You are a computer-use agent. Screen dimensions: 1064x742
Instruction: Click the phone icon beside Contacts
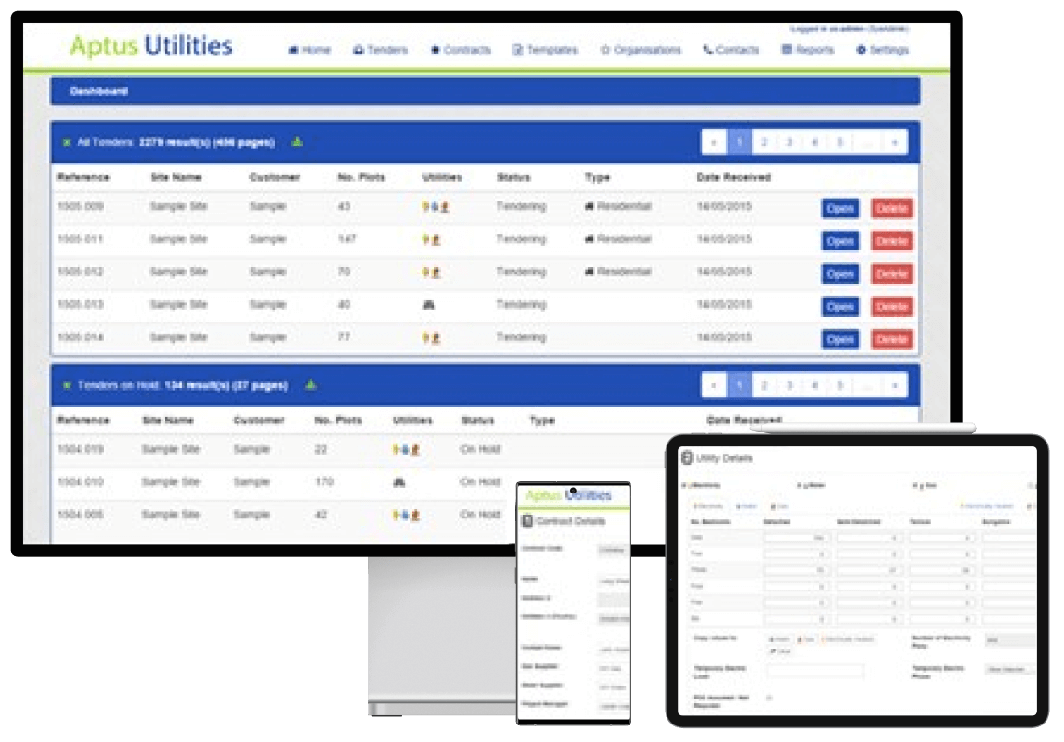click(706, 51)
